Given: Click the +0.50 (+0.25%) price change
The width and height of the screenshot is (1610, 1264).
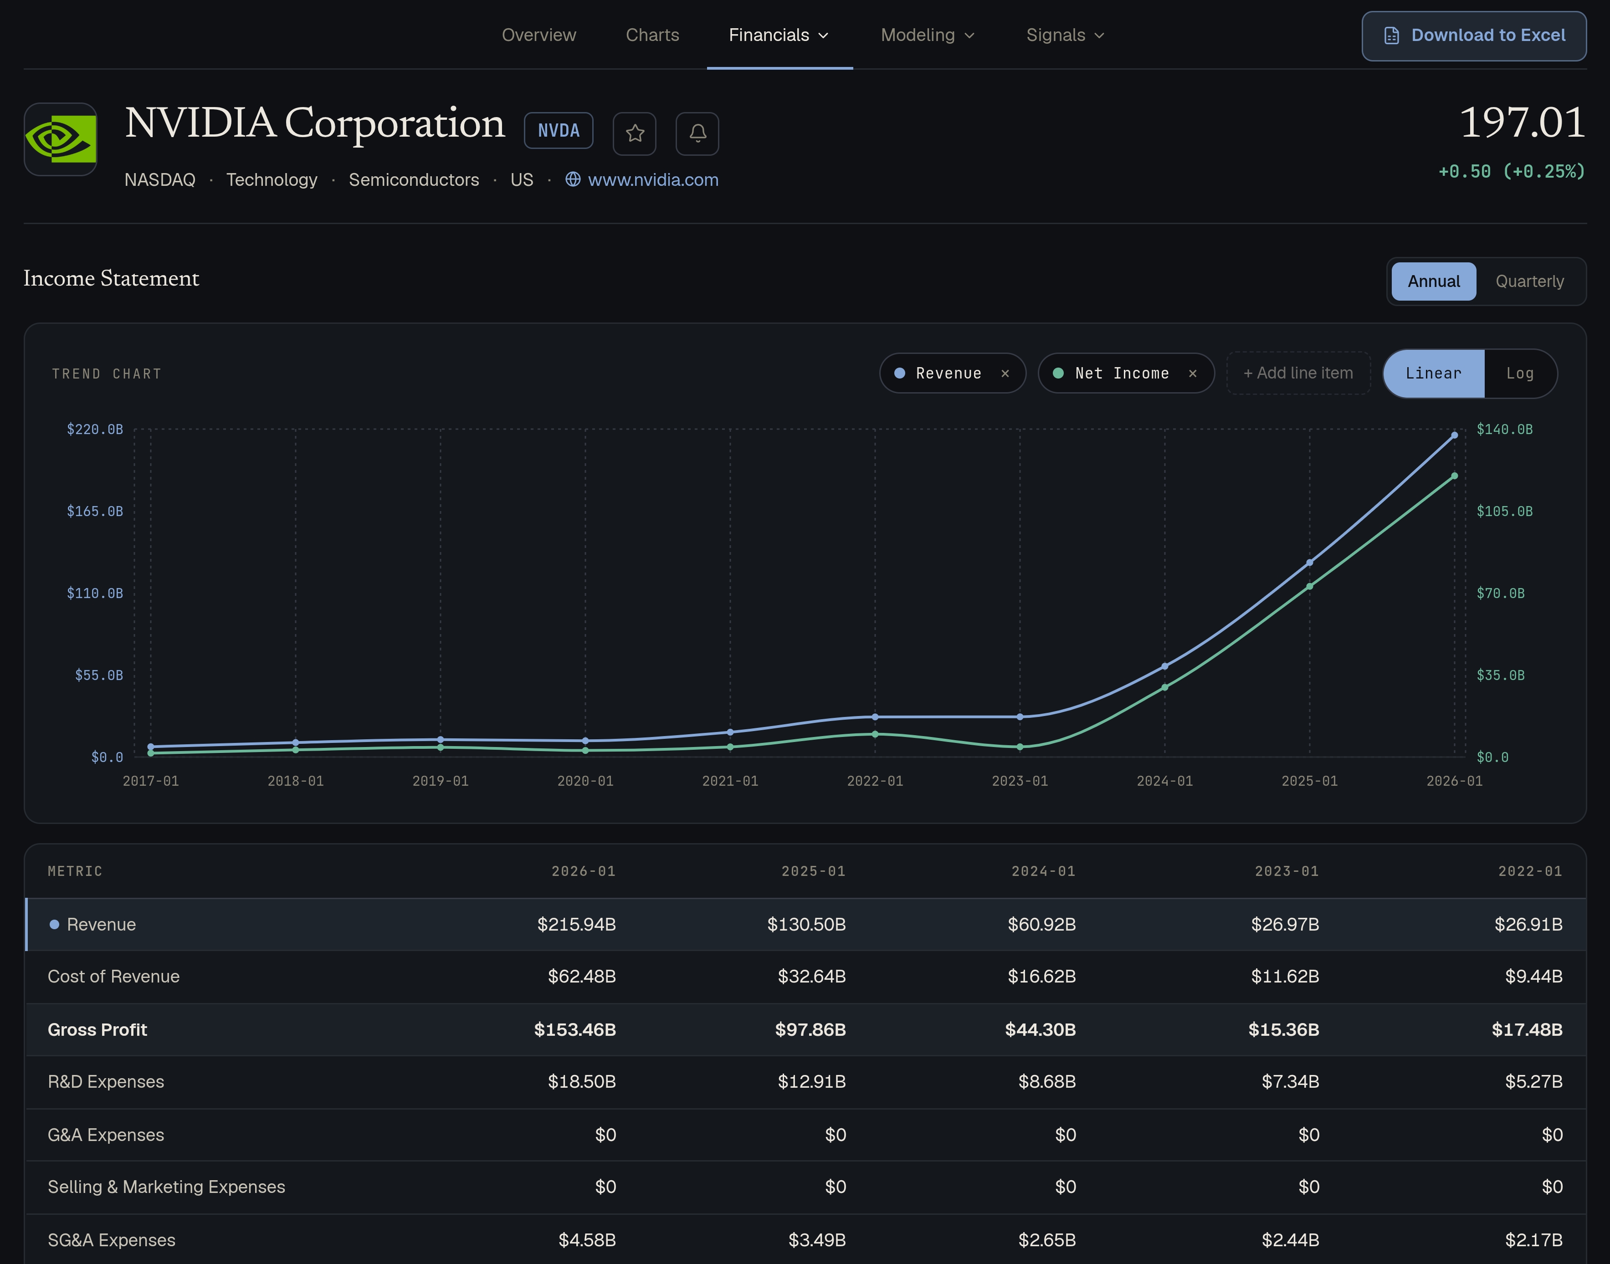Looking at the screenshot, I should click(1512, 172).
